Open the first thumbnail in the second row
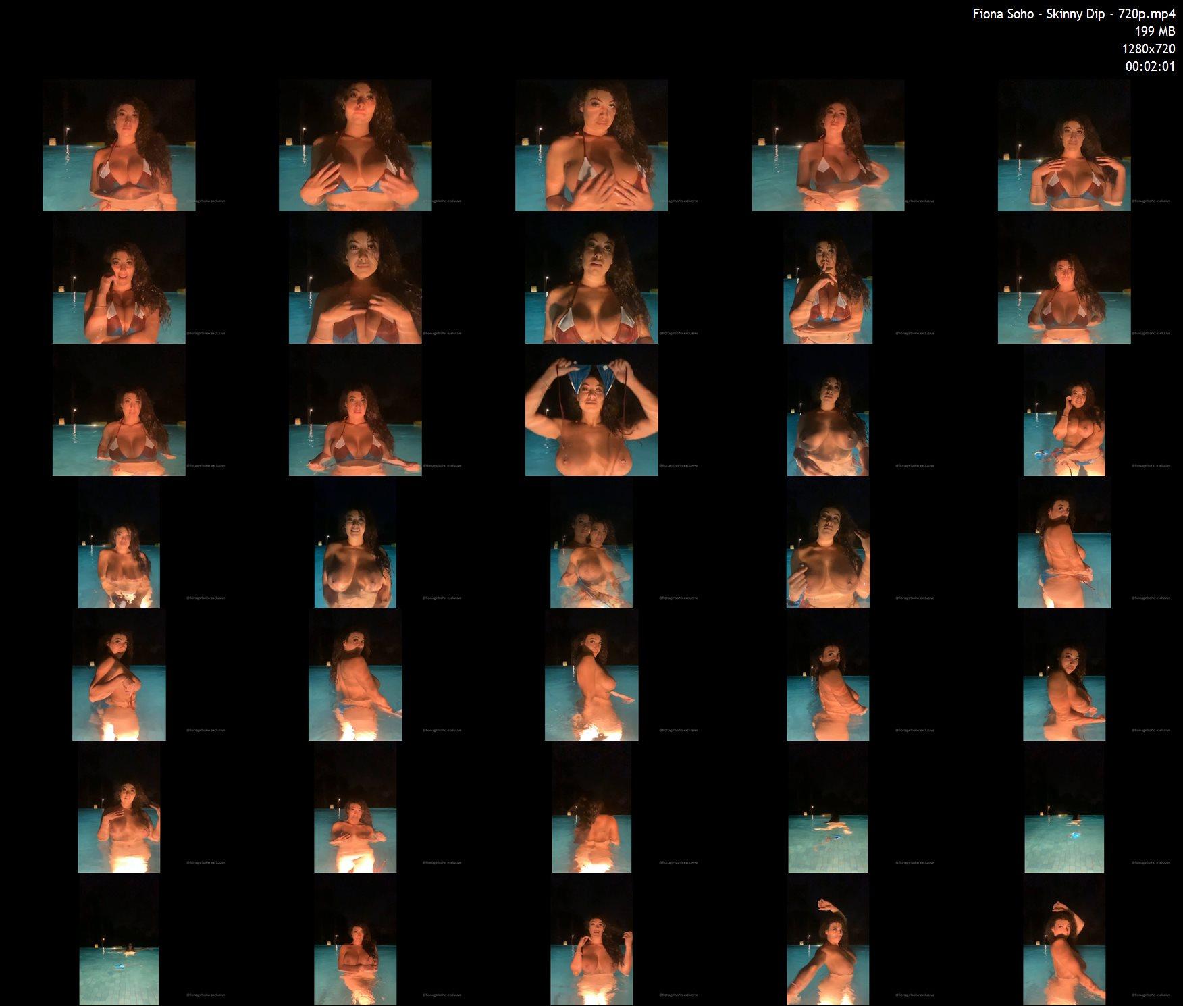 point(119,277)
